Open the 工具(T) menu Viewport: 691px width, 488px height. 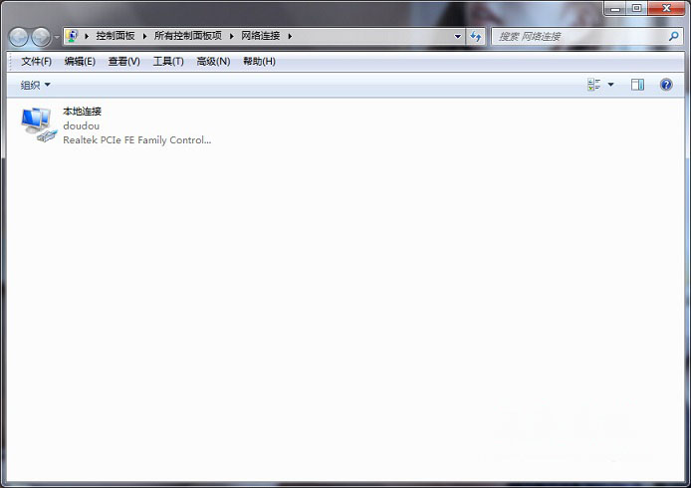coord(168,62)
